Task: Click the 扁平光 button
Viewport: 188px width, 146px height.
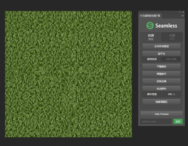Action: [x=161, y=54]
